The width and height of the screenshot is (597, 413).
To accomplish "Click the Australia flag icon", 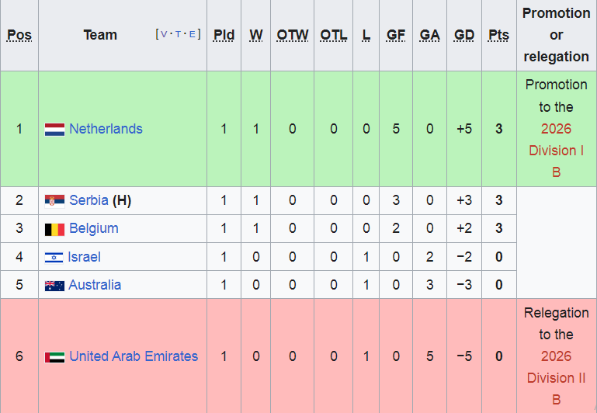I will [x=54, y=286].
